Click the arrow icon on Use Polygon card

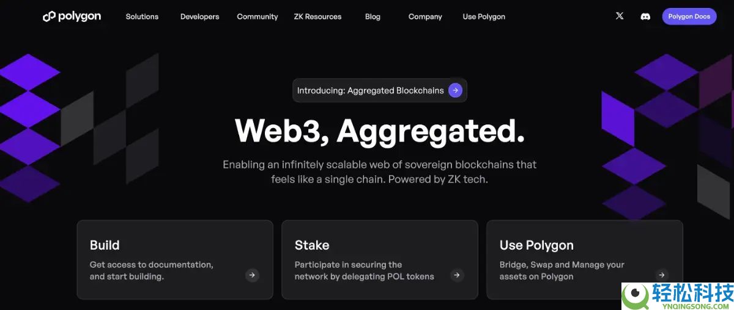pyautogui.click(x=661, y=275)
